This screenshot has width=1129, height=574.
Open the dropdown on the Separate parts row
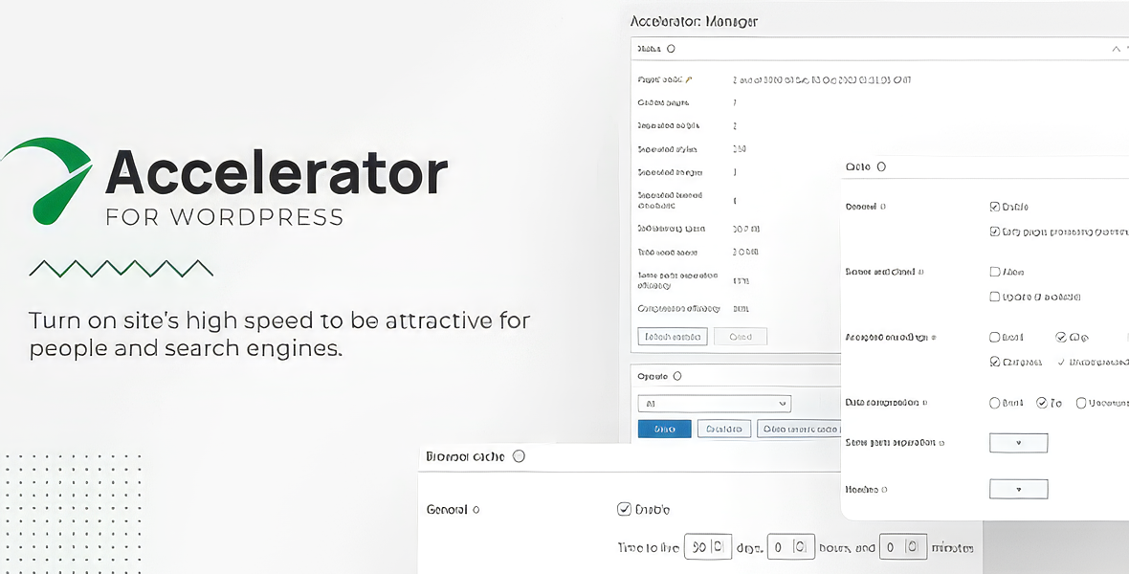pyautogui.click(x=1018, y=443)
